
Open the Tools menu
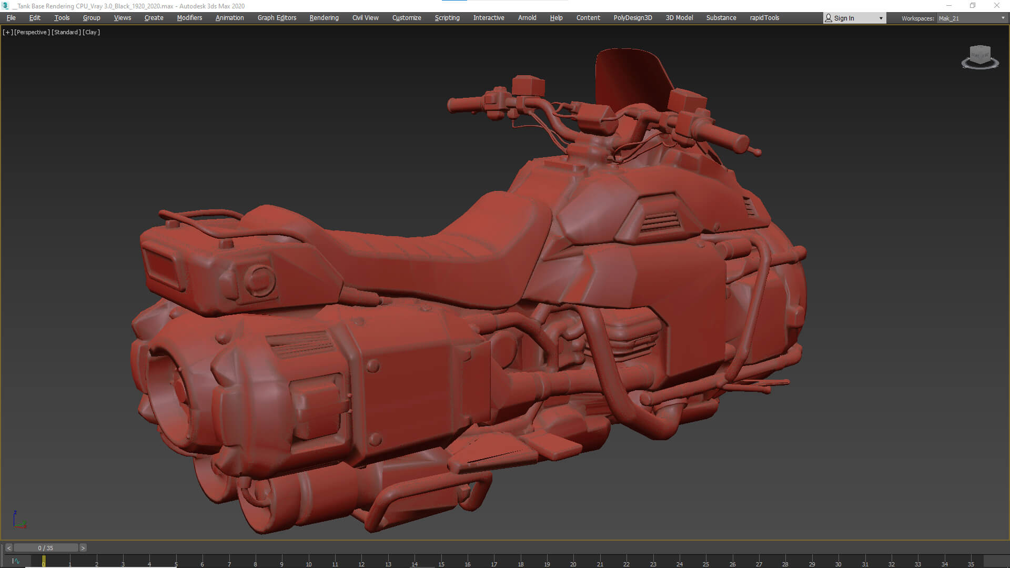(x=62, y=18)
